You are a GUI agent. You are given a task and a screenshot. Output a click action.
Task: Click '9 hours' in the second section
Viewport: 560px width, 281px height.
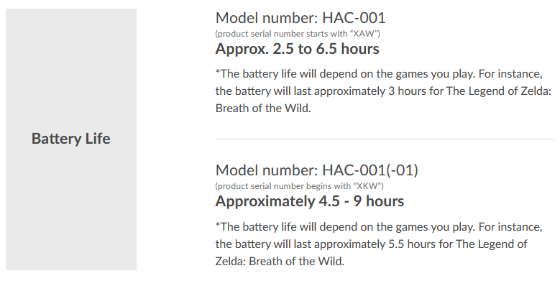(379, 201)
